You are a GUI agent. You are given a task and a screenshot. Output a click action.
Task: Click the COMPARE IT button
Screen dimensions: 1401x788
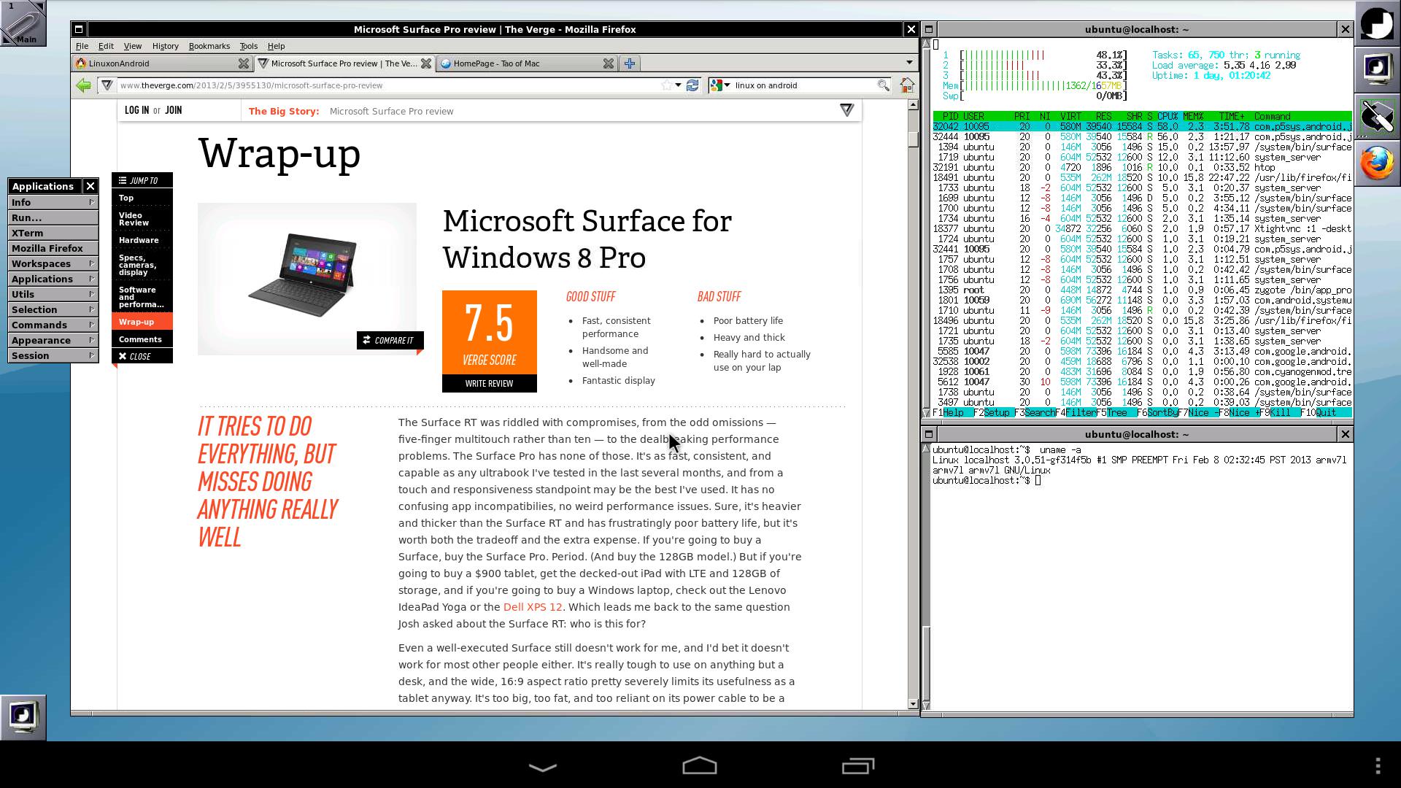pyautogui.click(x=390, y=340)
